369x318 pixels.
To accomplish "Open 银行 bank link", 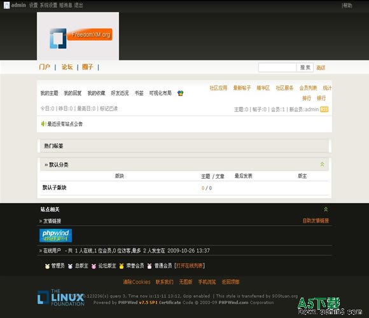I will pos(321,98).
